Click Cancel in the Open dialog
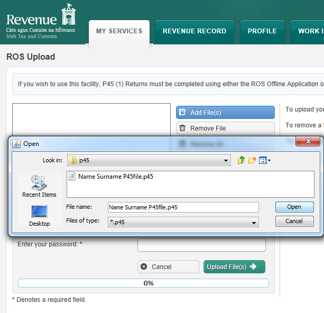 click(x=294, y=221)
